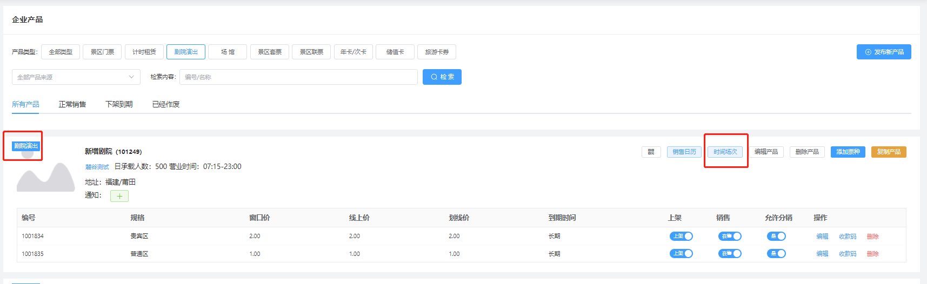
Task: Switch to the 正常销售 tab
Action: 72,104
